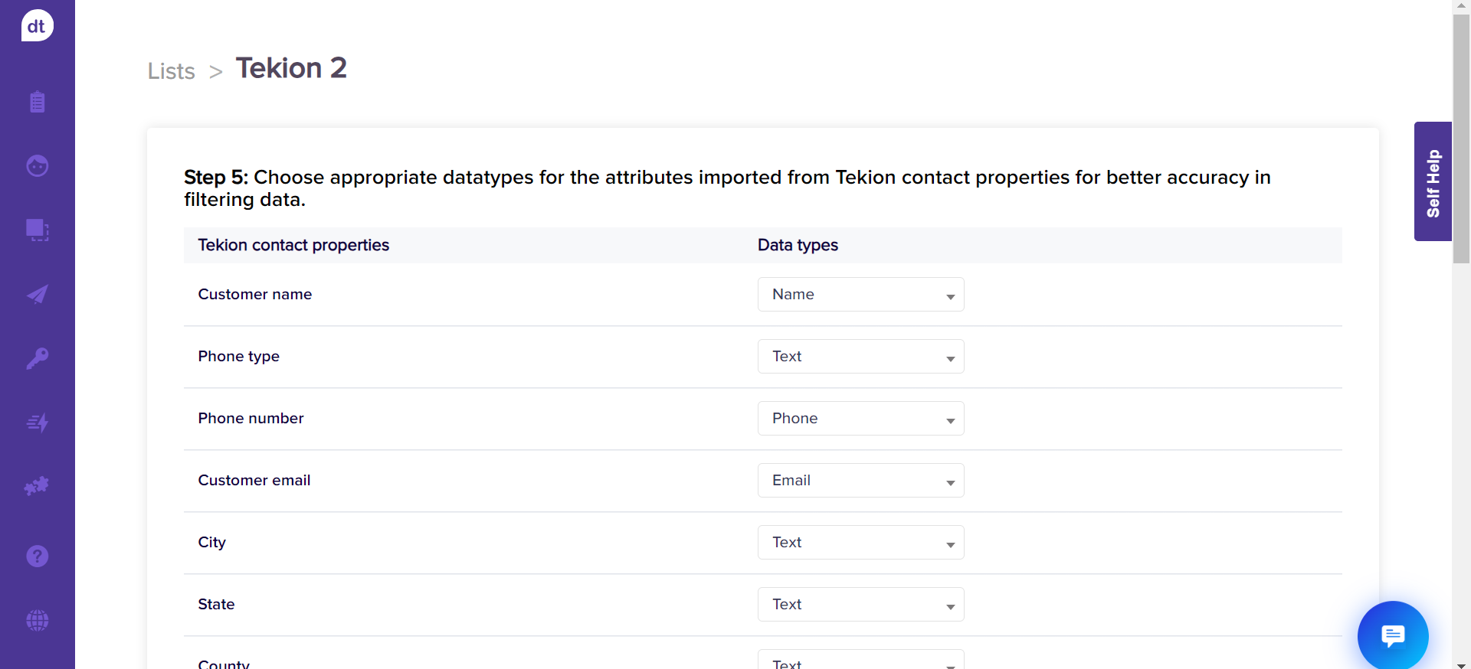Expand the Phone number data type dropdown
This screenshot has height=669, width=1471.
[x=860, y=419]
